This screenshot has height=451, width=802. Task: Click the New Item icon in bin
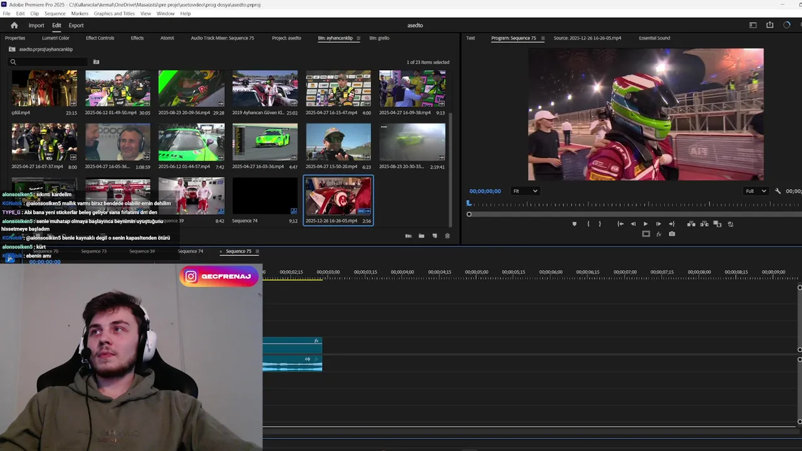click(x=435, y=236)
